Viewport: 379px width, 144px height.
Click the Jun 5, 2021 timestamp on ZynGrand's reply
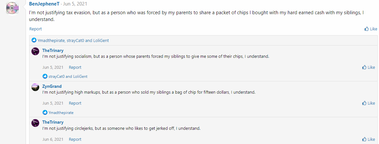coord(53,103)
